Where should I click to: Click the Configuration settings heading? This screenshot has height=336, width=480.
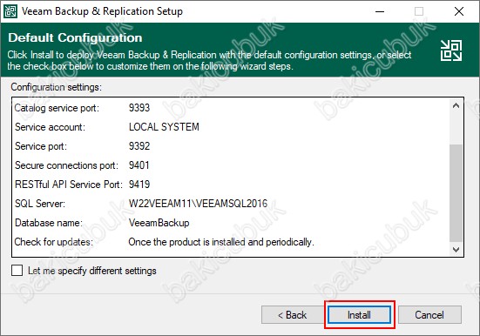point(56,87)
